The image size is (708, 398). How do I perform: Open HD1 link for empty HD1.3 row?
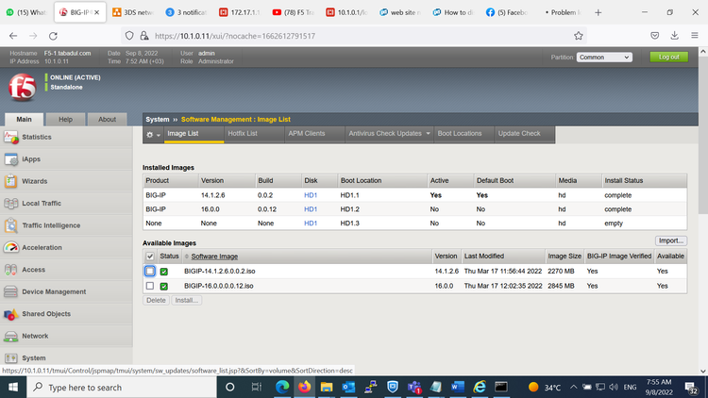pyautogui.click(x=311, y=224)
